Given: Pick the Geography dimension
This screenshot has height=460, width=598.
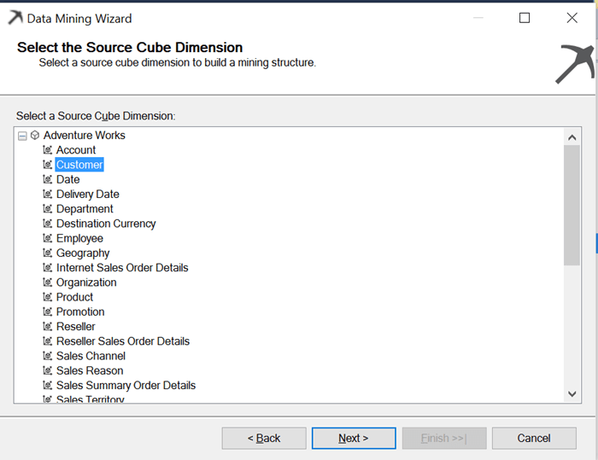Looking at the screenshot, I should click(83, 253).
